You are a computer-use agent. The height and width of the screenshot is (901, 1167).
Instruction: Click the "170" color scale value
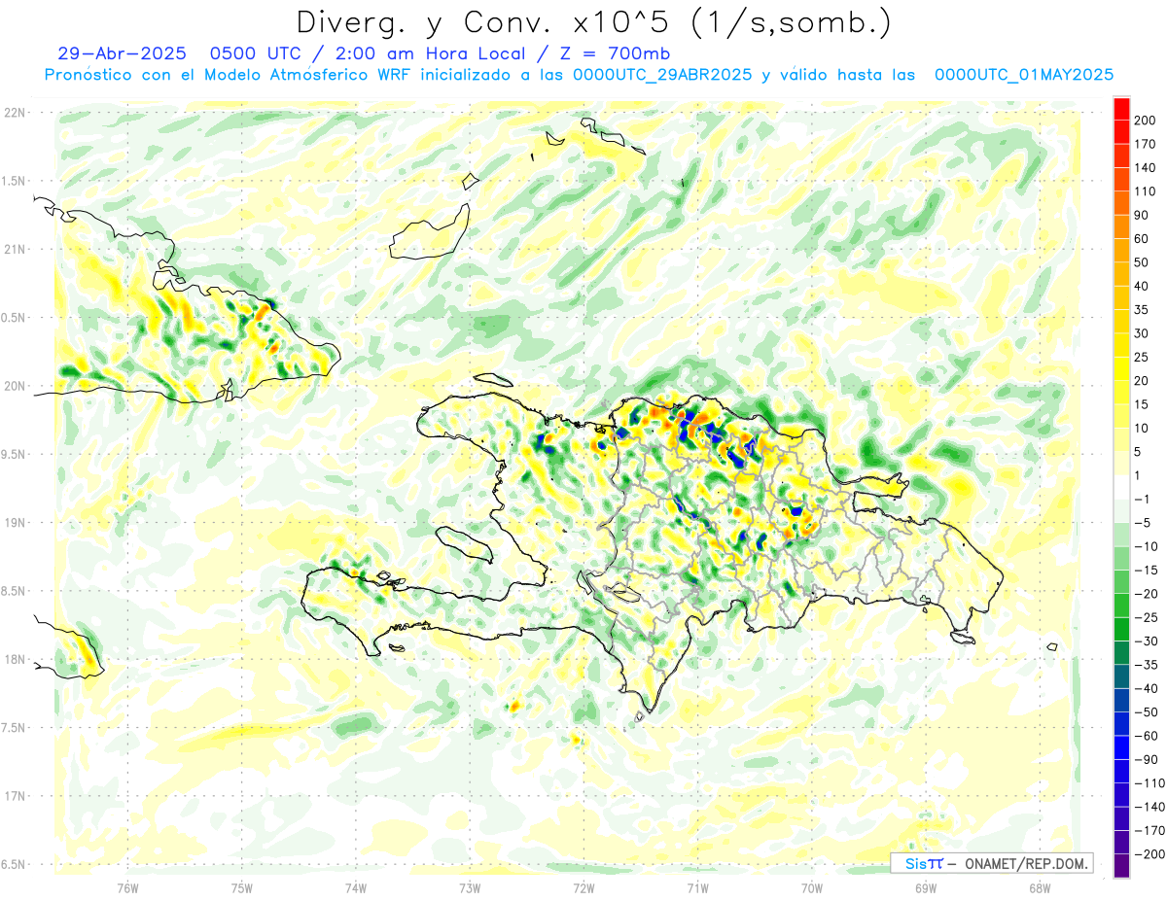click(x=1146, y=144)
